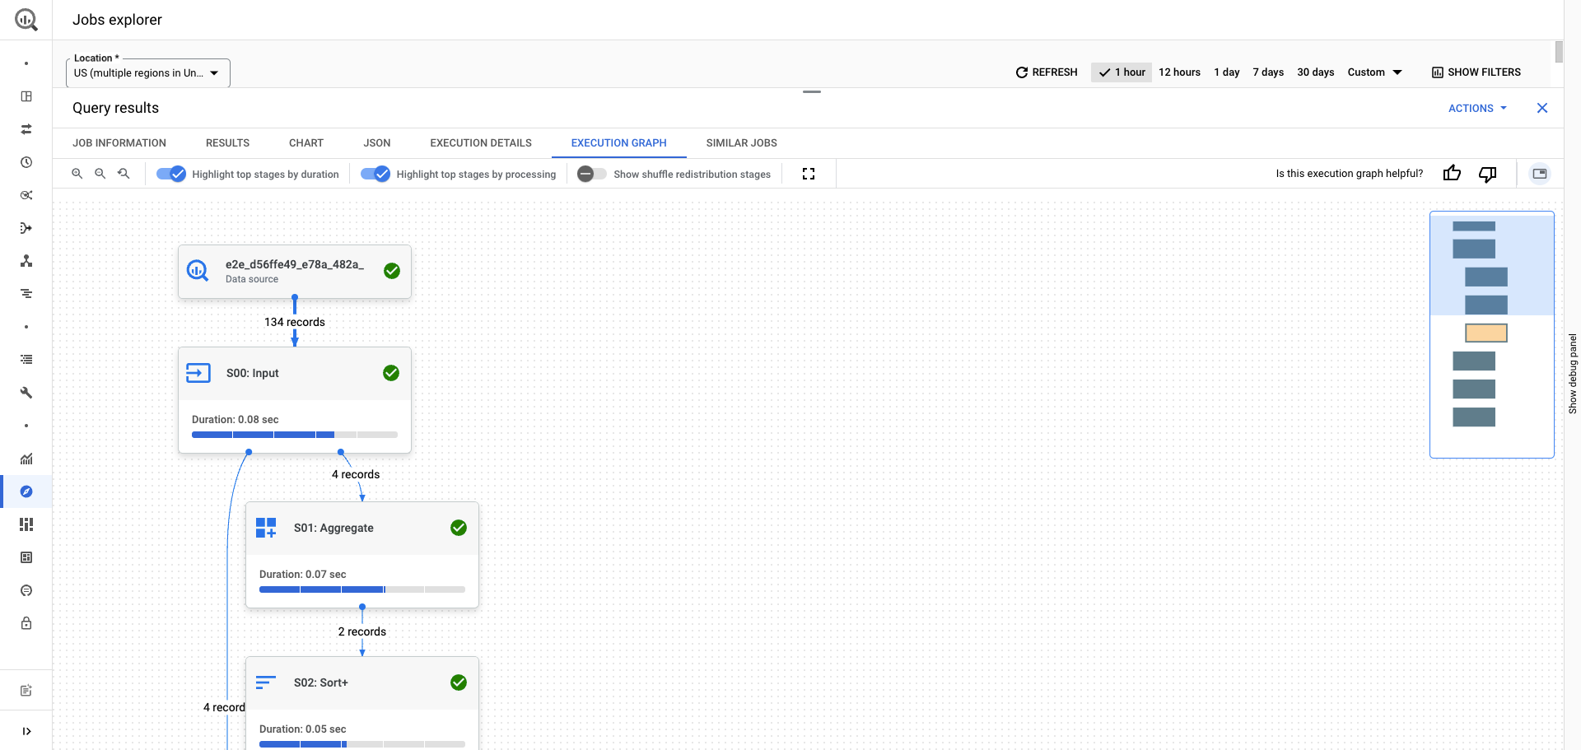Open the Location dropdown
Screen dimensions: 1581x750
coord(147,73)
